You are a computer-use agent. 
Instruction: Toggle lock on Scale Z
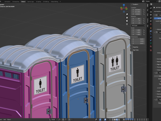tap(144, 34)
